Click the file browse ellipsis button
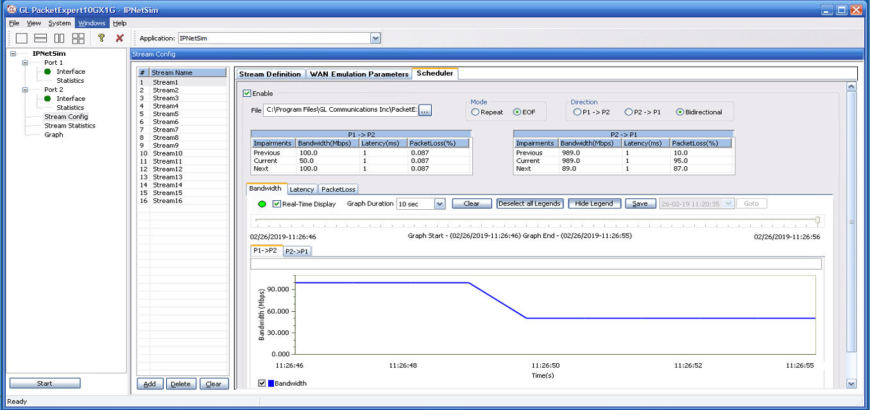Viewport: 870px width, 410px height. (425, 111)
